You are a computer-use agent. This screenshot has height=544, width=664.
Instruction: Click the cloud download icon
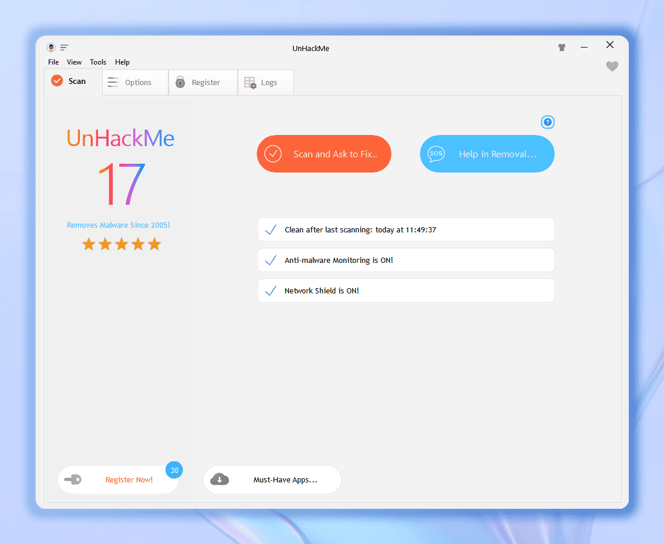(220, 479)
